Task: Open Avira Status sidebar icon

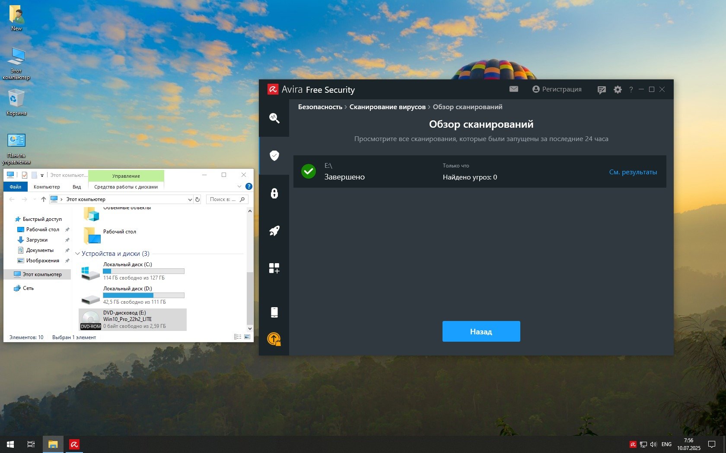Action: 274,118
